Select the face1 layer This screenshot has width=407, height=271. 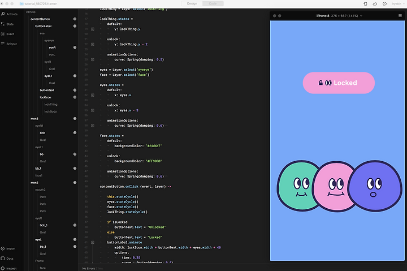(38, 175)
